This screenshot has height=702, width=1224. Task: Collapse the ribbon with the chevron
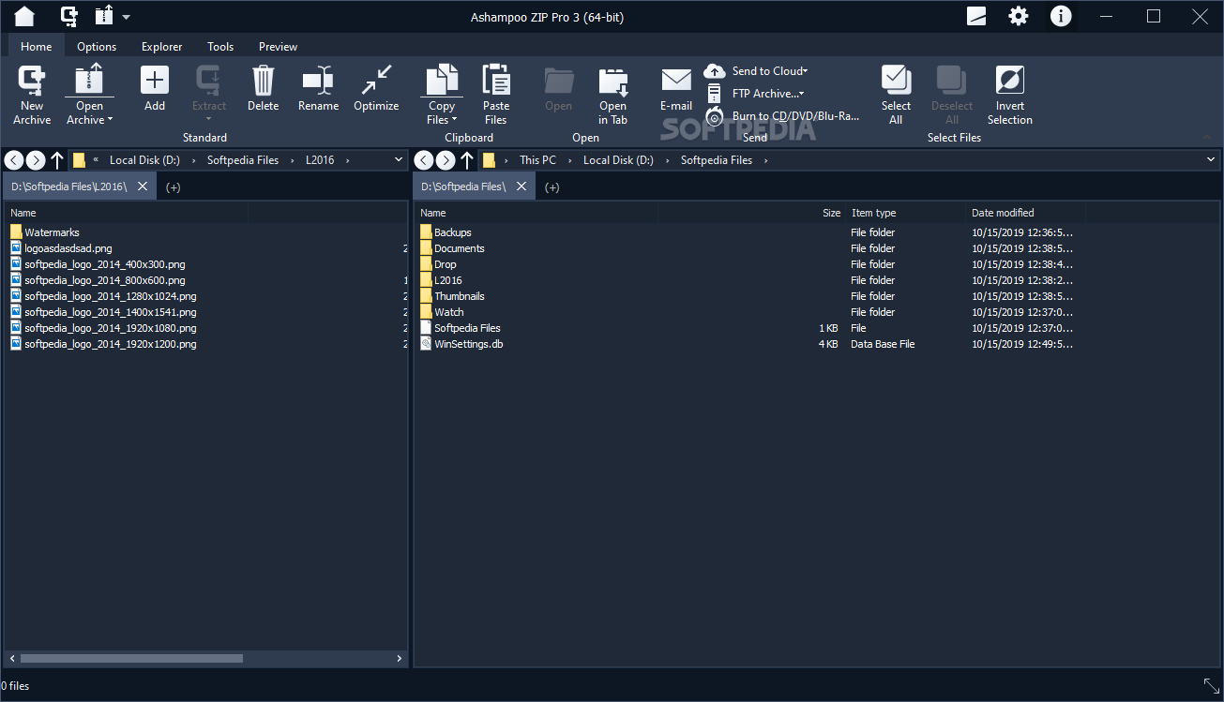1206,137
